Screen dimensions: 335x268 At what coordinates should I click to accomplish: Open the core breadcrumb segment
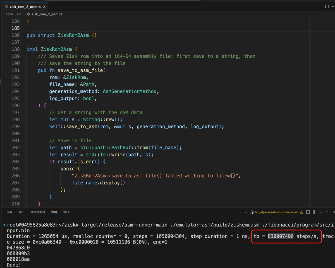click(x=9, y=14)
